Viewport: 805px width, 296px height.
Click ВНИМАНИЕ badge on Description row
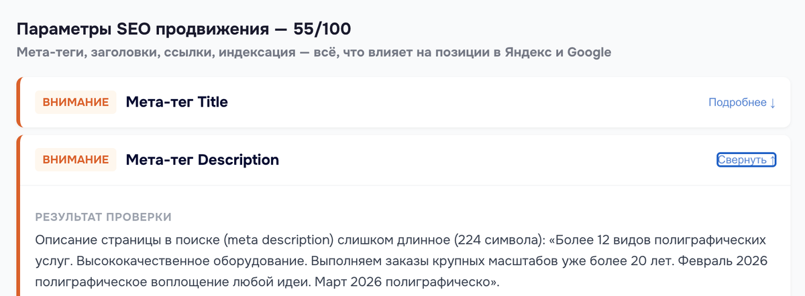[75, 160]
